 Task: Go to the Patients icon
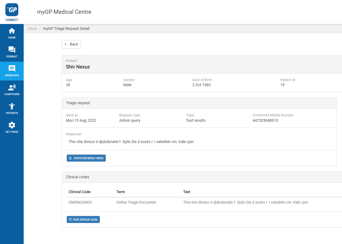(12, 106)
